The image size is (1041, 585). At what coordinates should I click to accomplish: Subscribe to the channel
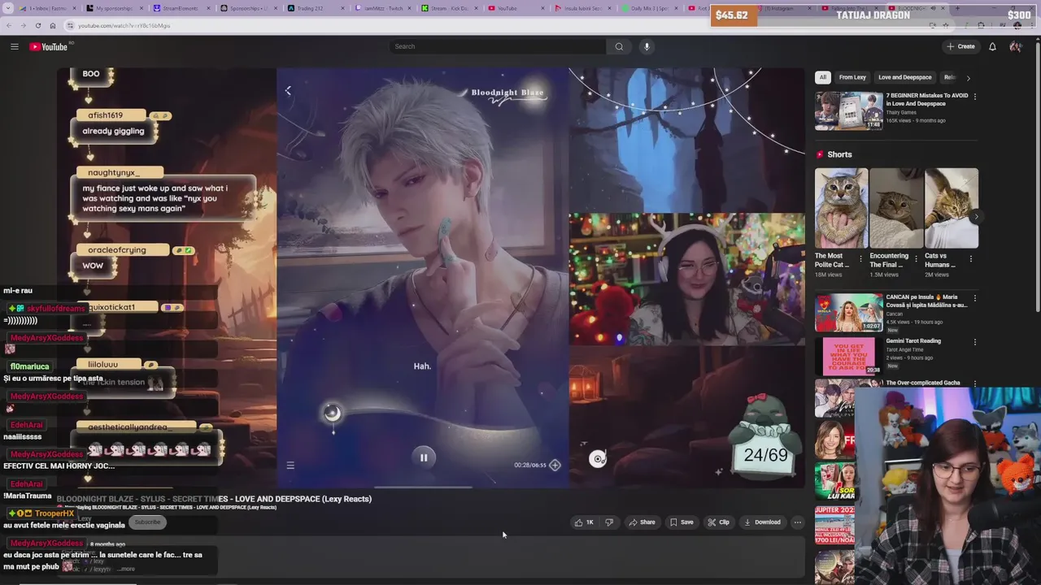(x=147, y=522)
